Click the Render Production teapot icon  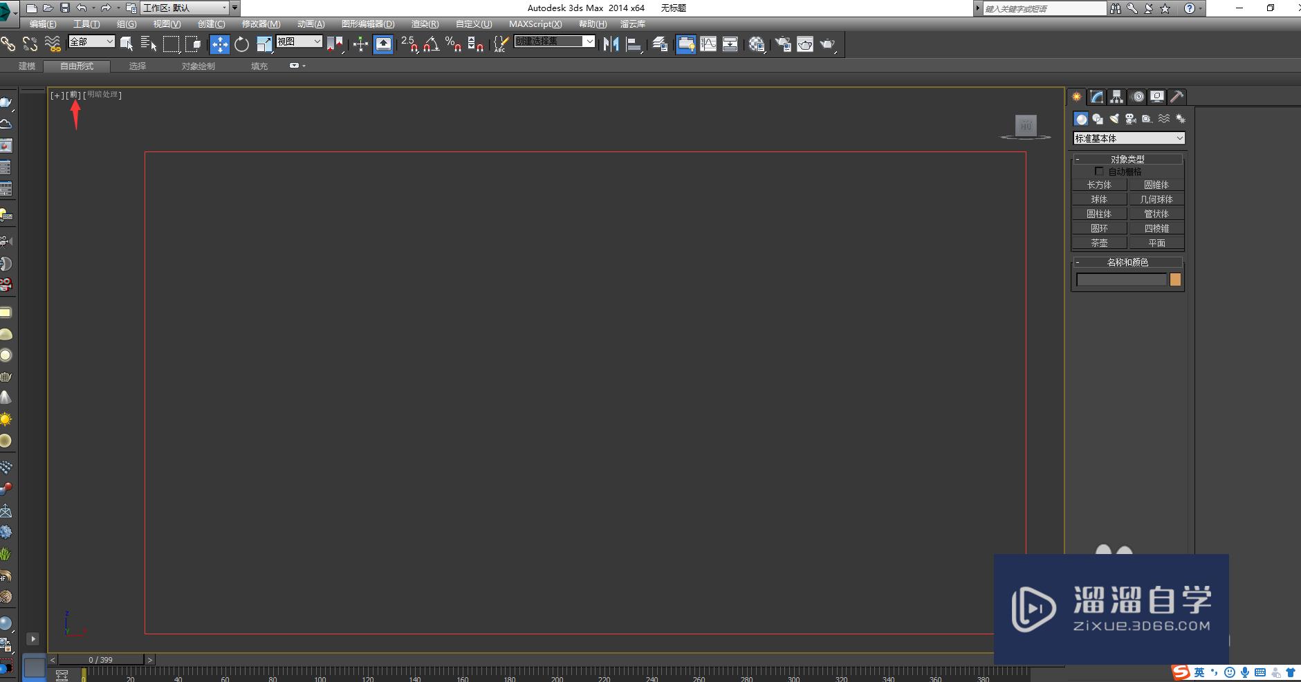827,44
